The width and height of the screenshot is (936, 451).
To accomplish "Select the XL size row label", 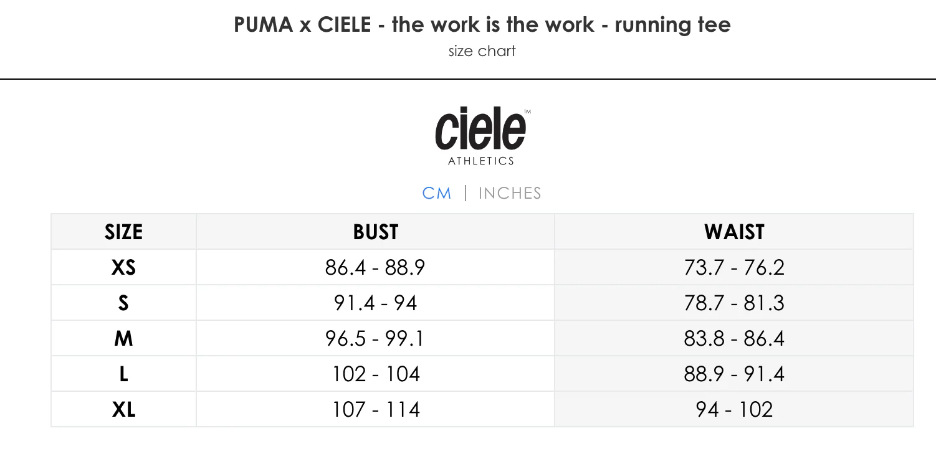I will (123, 409).
